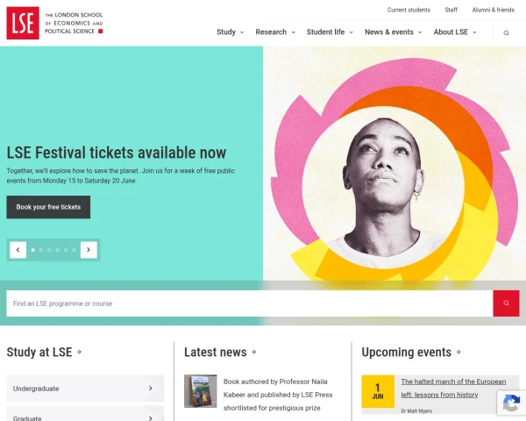This screenshot has width=526, height=421.
Task: Expand the Research dropdown menu
Action: click(x=275, y=32)
